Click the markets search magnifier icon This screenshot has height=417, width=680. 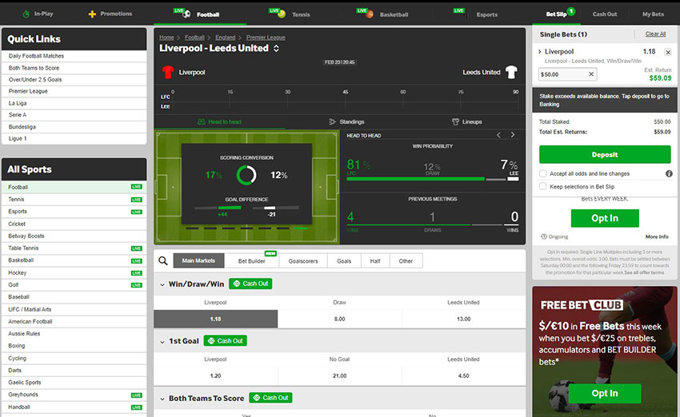163,260
